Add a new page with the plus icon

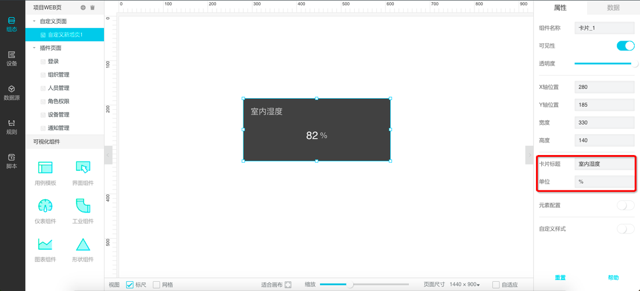(x=83, y=8)
